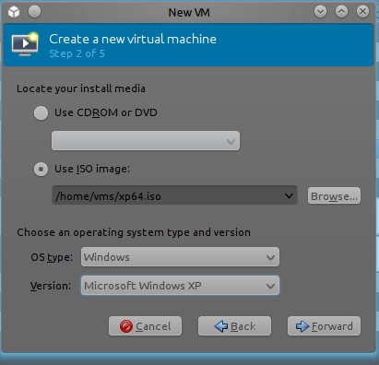Click the round pin-on-all-desktops titlebar button
379x365 pixels.
coord(34,12)
